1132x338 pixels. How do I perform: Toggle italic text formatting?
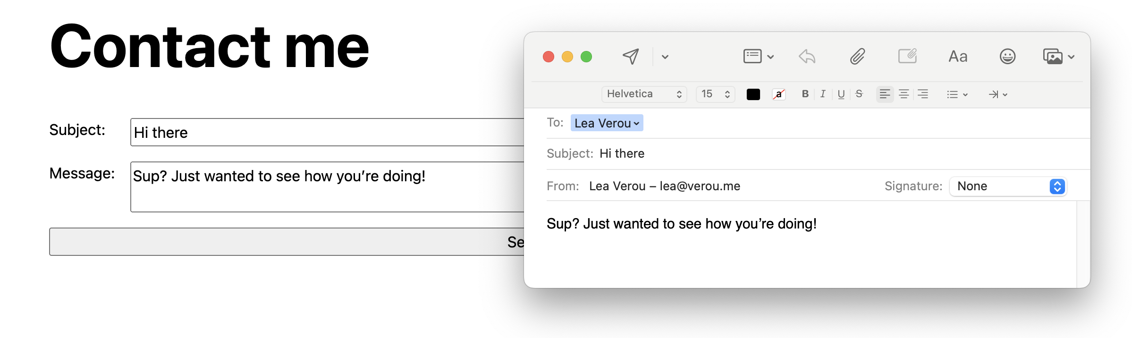pyautogui.click(x=823, y=94)
